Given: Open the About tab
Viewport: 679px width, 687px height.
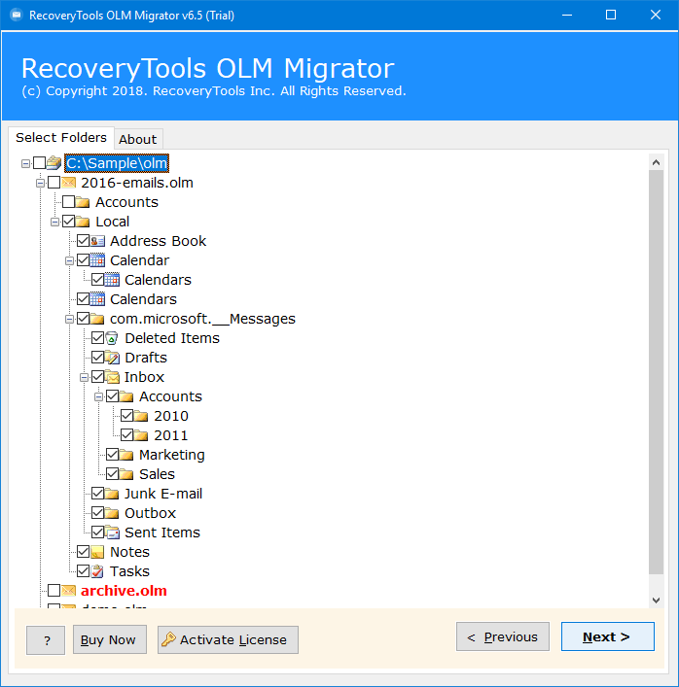Looking at the screenshot, I should pyautogui.click(x=138, y=139).
